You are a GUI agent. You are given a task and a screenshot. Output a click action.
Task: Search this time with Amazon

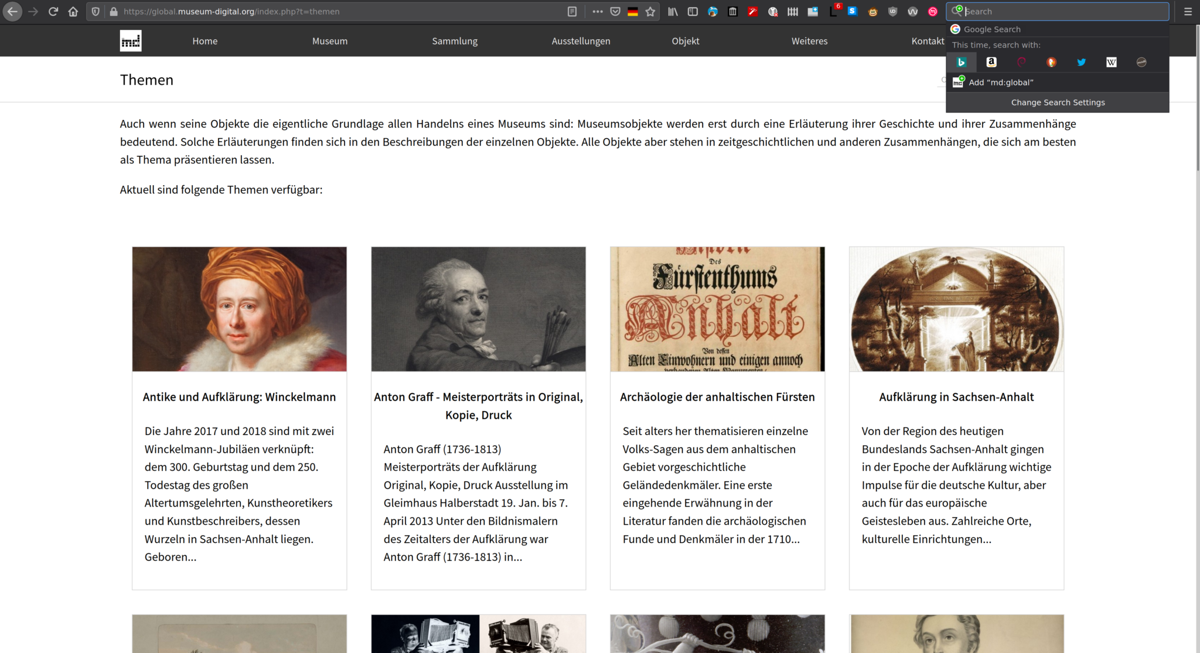[991, 62]
